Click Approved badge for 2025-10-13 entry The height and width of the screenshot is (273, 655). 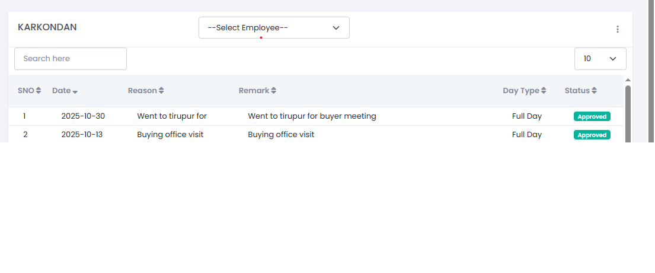(592, 135)
